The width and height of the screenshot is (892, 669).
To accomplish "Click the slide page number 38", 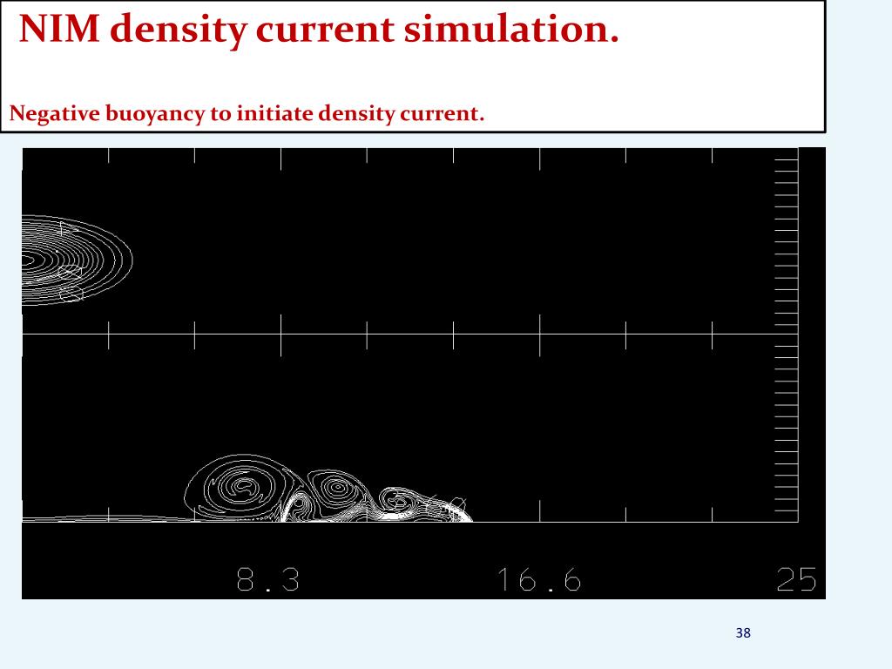I will (743, 632).
